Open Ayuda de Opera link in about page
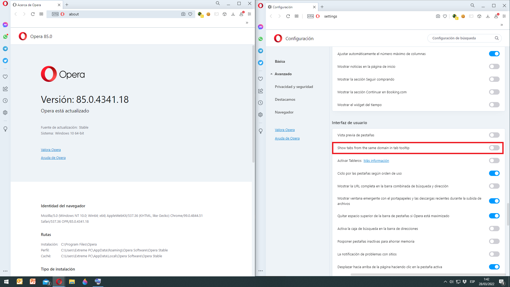 (53, 158)
